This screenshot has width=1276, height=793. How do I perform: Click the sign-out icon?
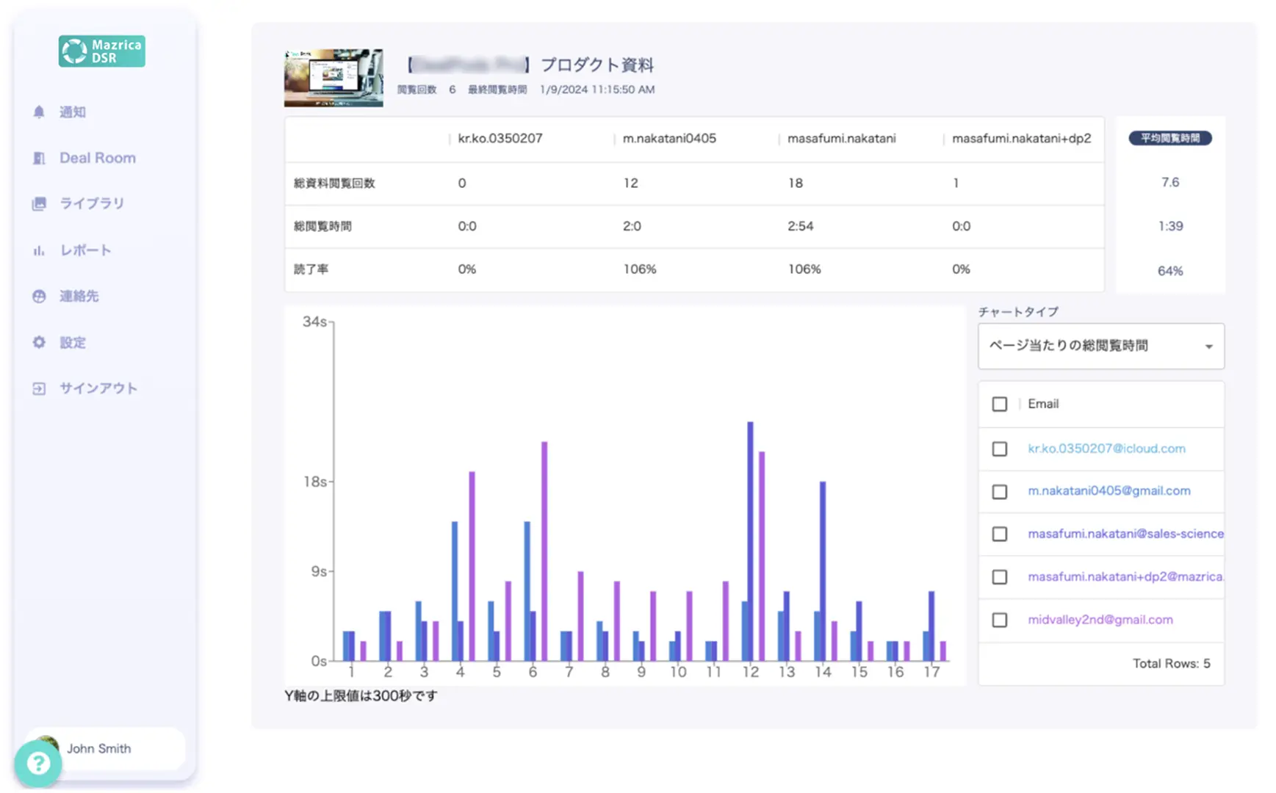click(x=39, y=388)
